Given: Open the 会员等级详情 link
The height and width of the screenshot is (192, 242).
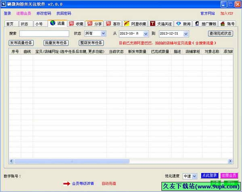Looking at the screenshot, I should 83,184.
